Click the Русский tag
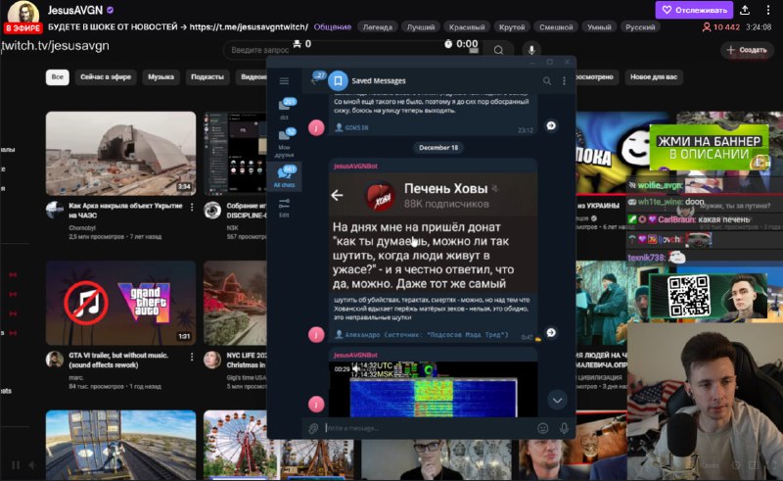The height and width of the screenshot is (481, 783). [x=640, y=27]
